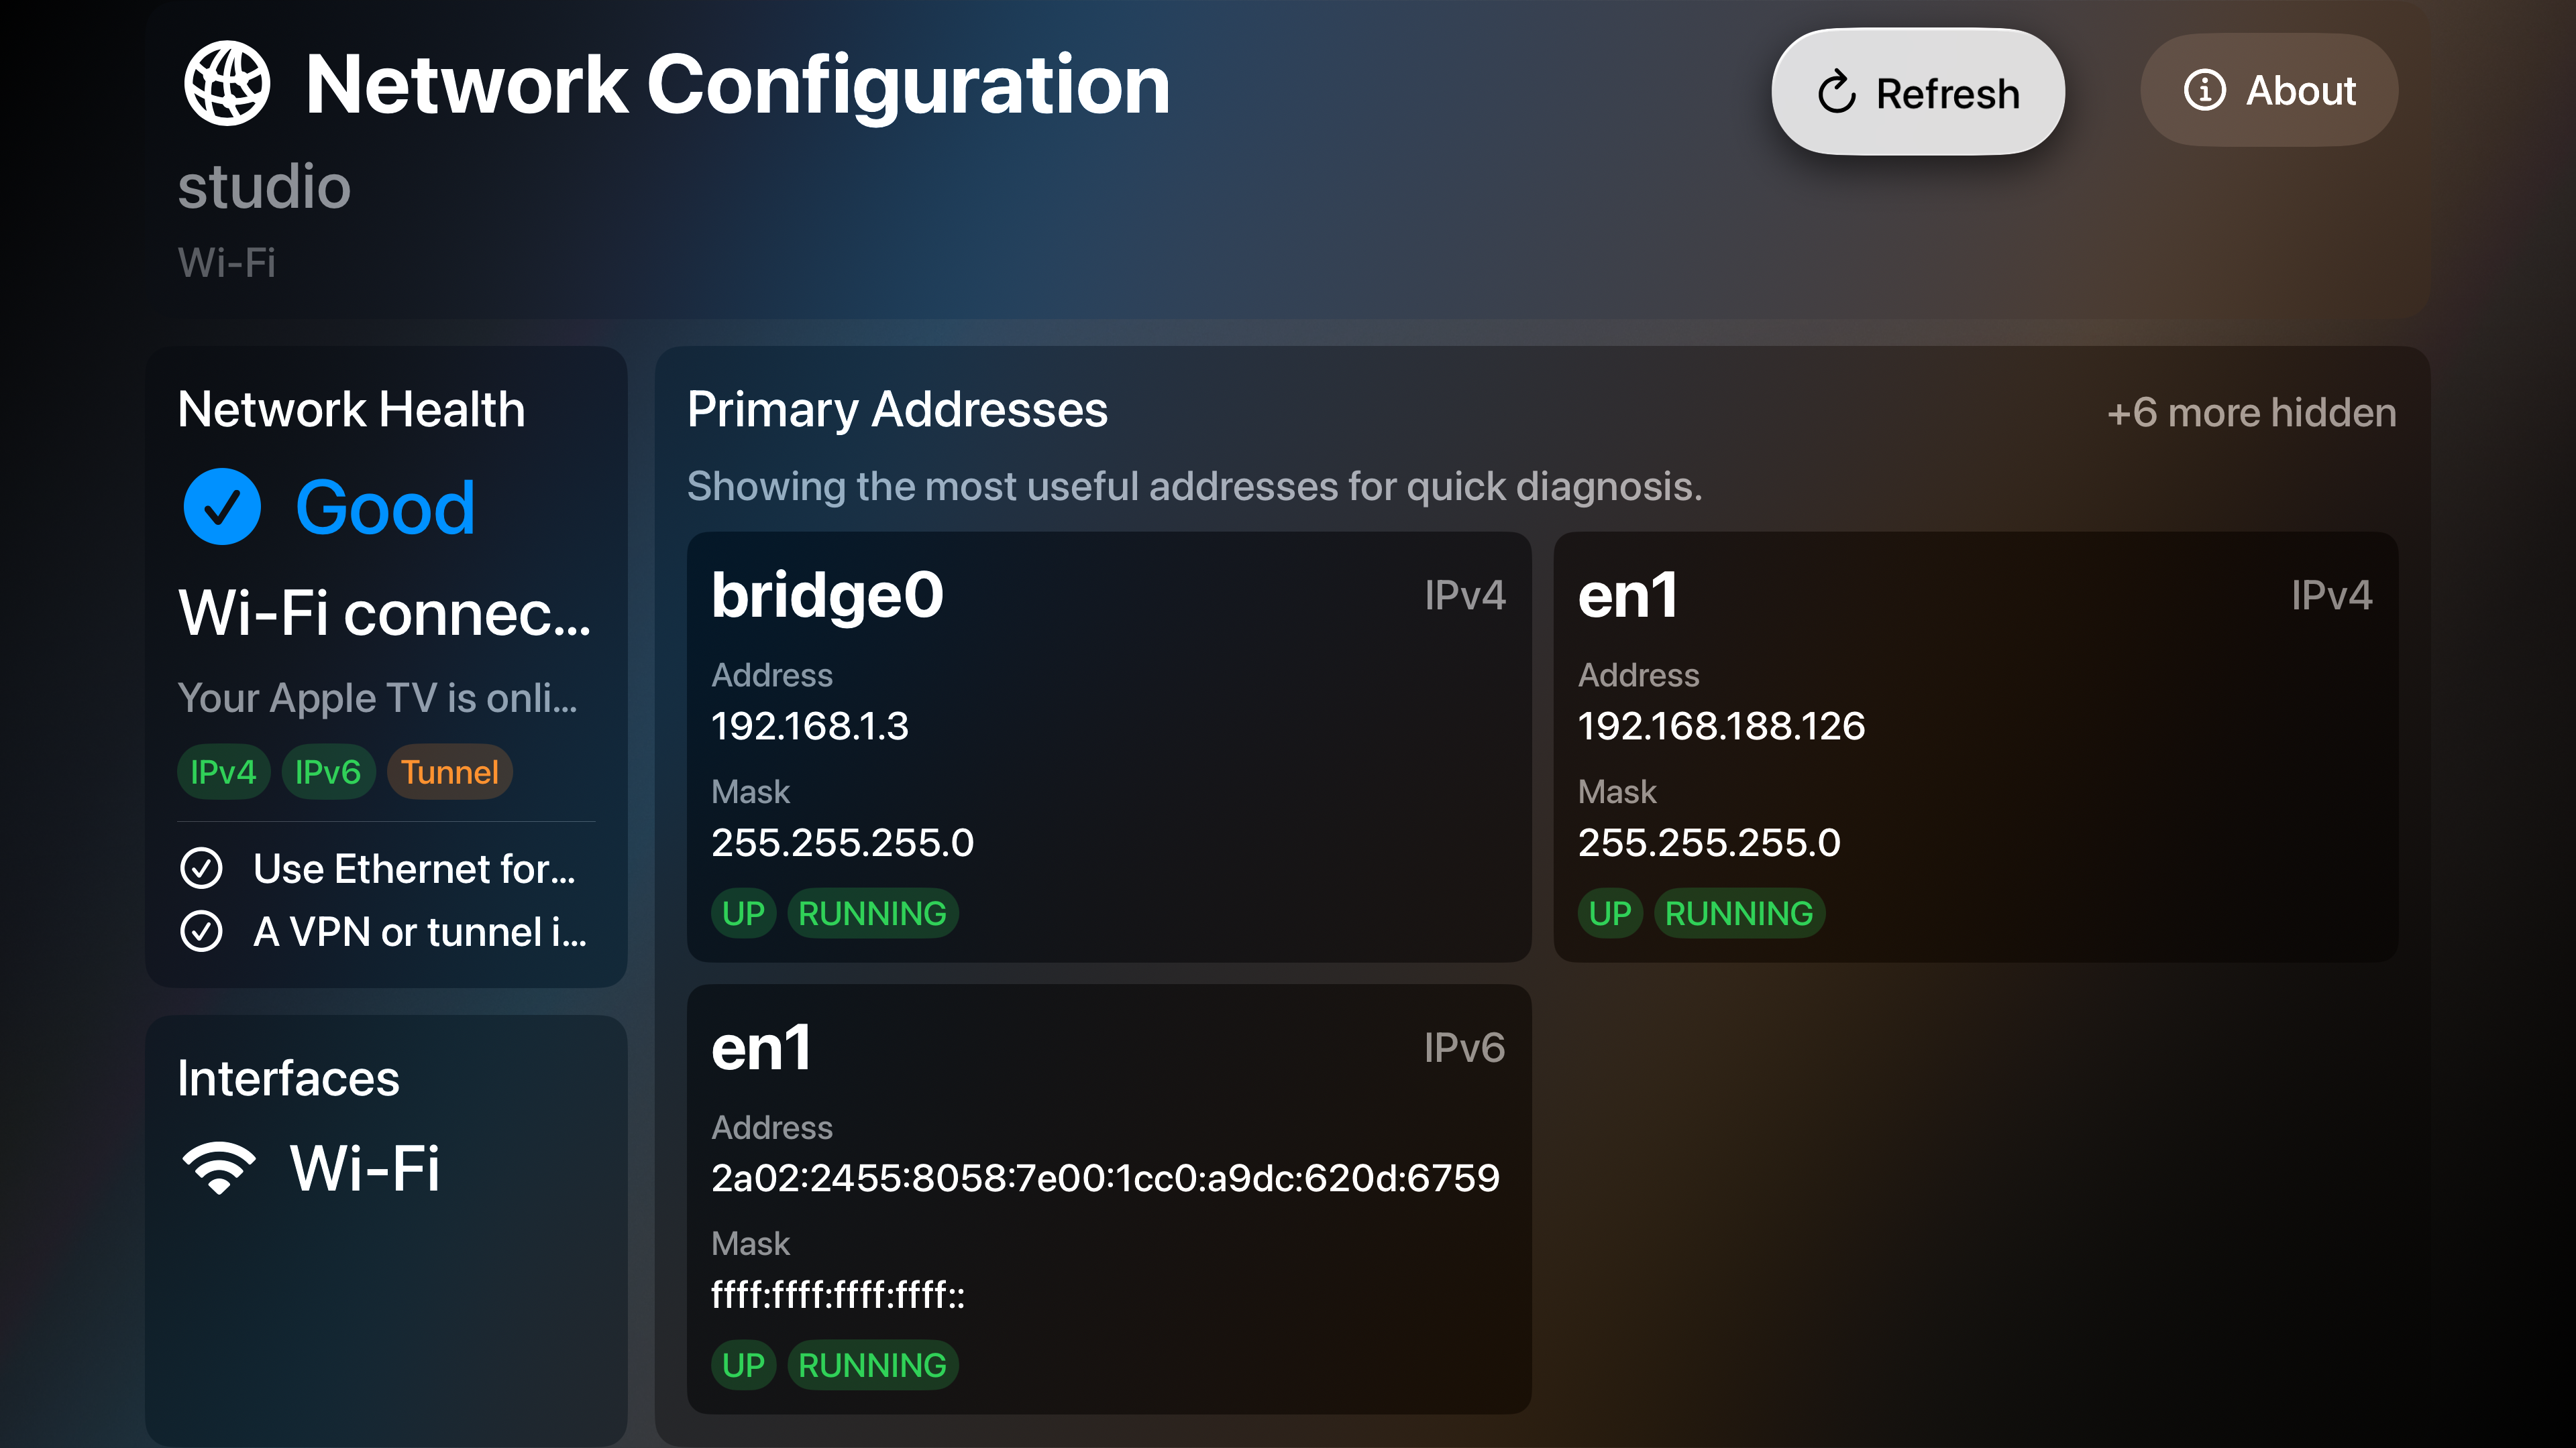Click the Interfaces panel heading
2576x1448 pixels.
pos(288,1078)
